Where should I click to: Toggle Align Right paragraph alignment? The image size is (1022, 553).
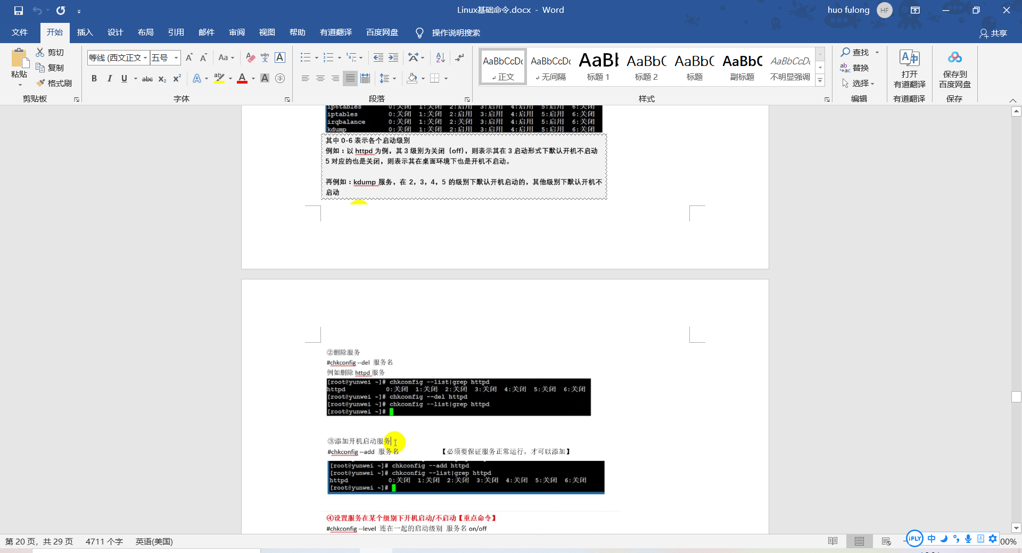(335, 78)
